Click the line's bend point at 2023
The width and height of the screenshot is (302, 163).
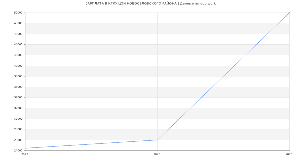(x=157, y=140)
